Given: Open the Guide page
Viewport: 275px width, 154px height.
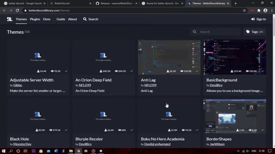Looking at the screenshot, I should [x=61, y=19].
